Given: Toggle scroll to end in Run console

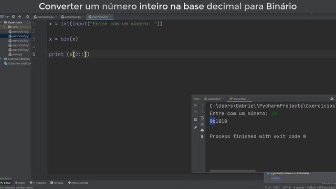Looking at the screenshot, I should [202, 124].
